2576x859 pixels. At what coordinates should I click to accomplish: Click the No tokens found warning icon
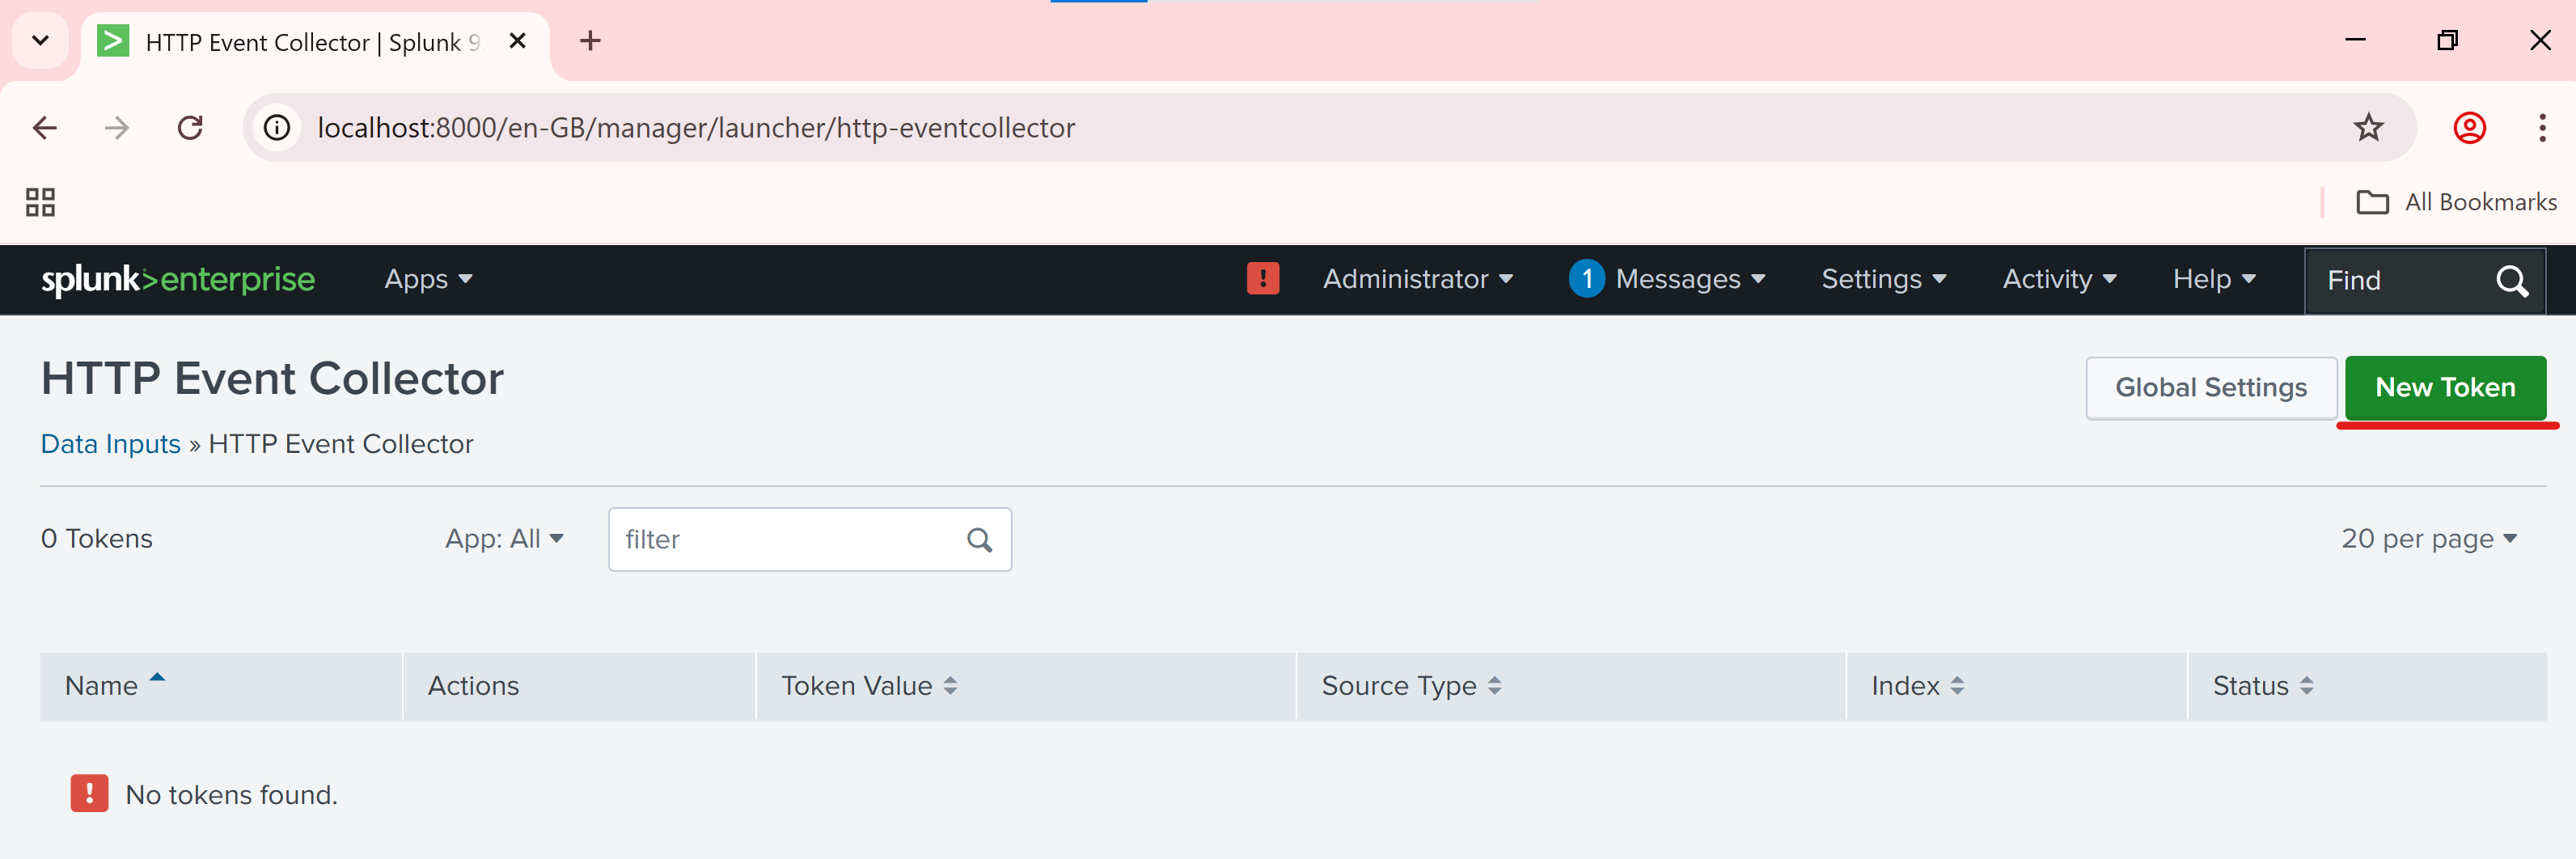click(x=89, y=794)
